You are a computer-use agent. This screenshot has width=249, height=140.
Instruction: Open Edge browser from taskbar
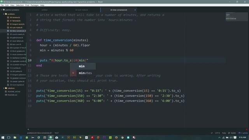pos(21,137)
